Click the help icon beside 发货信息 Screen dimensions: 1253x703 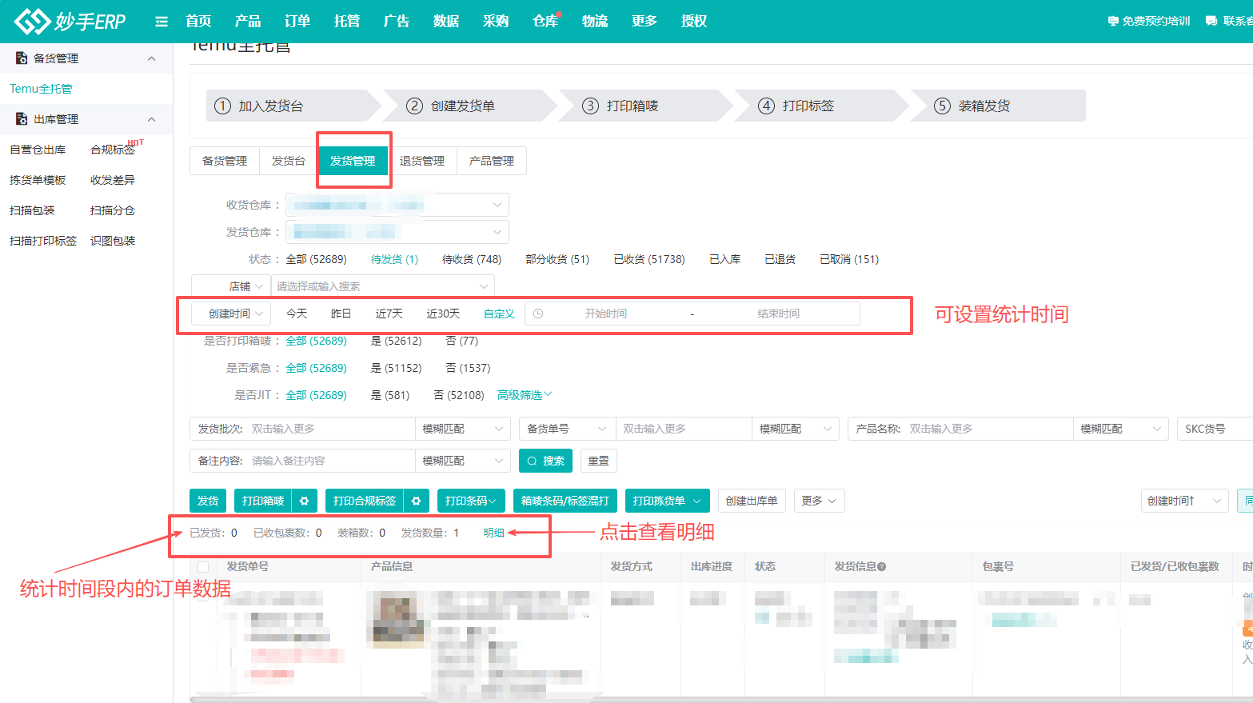coord(881,566)
